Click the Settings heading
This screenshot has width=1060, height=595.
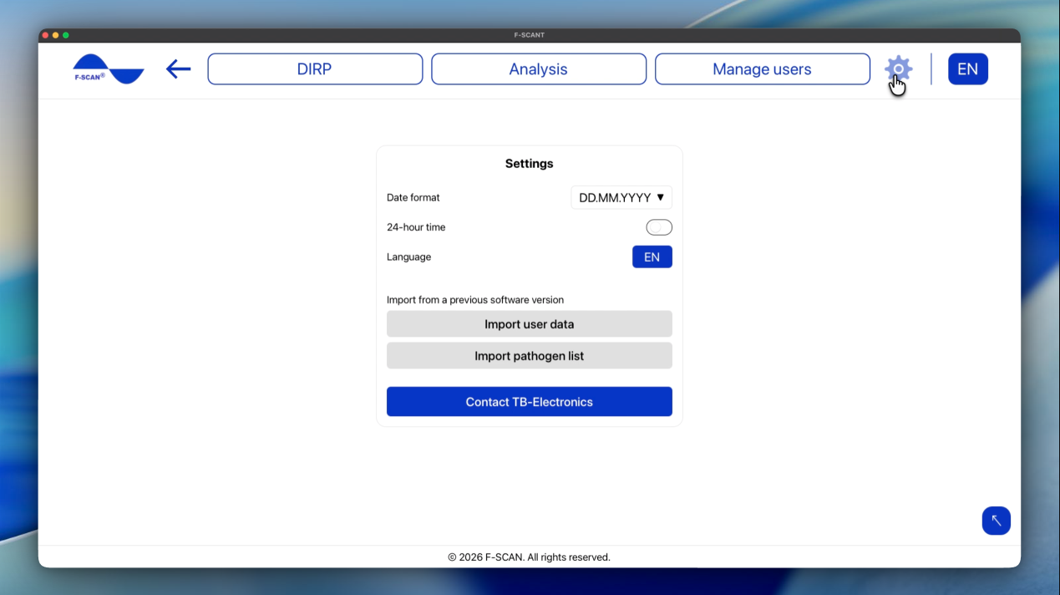tap(530, 164)
